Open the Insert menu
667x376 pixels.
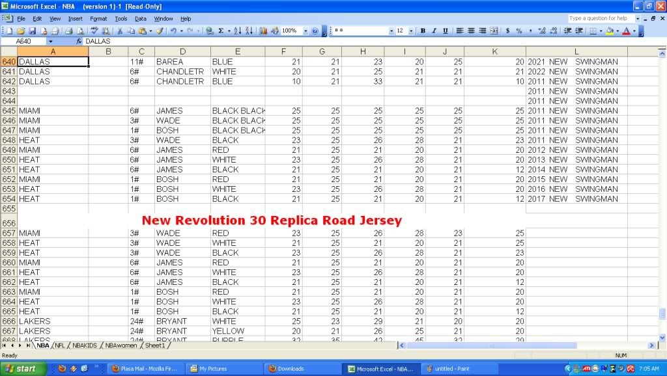click(76, 19)
